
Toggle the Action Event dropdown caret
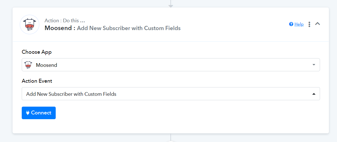[x=314, y=94]
